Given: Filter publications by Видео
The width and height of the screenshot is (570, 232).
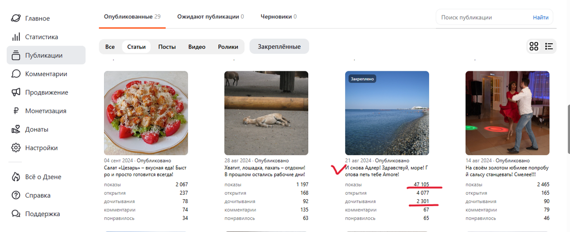Looking at the screenshot, I should click(197, 47).
